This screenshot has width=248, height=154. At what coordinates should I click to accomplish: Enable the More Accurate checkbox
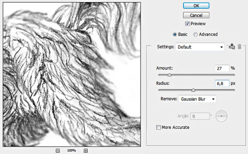coord(158,127)
